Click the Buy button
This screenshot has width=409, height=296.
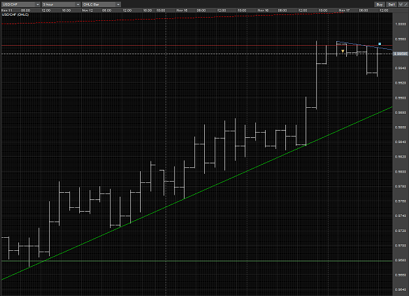[x=380, y=5]
